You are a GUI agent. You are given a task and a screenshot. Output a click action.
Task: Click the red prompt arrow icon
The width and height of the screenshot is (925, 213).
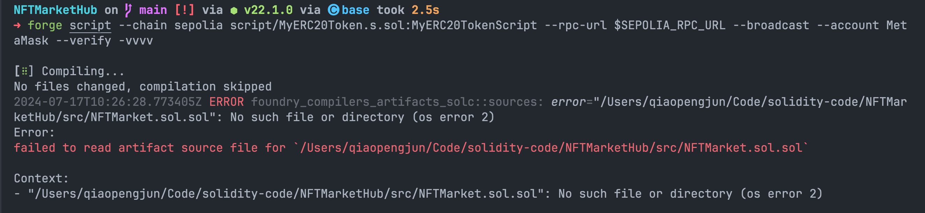tap(17, 25)
